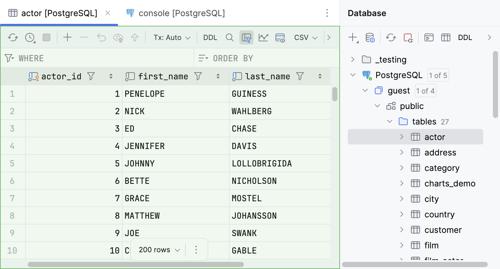Disconnect the data source using the red plug icon
500x269 pixels.
pos(408,37)
